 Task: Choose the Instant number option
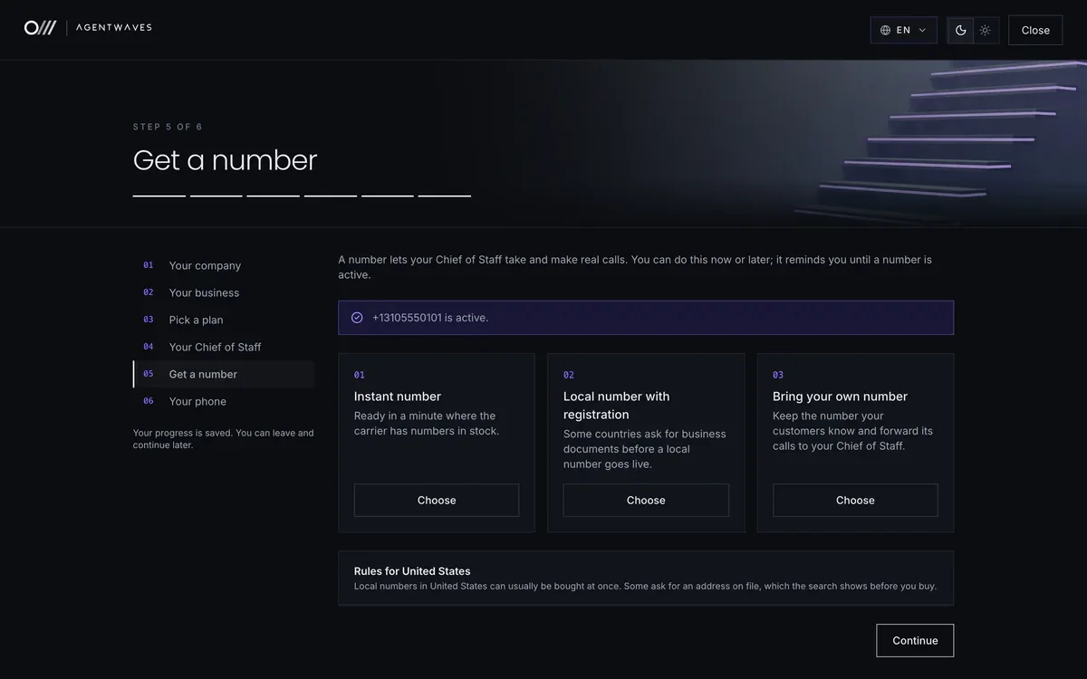437,500
